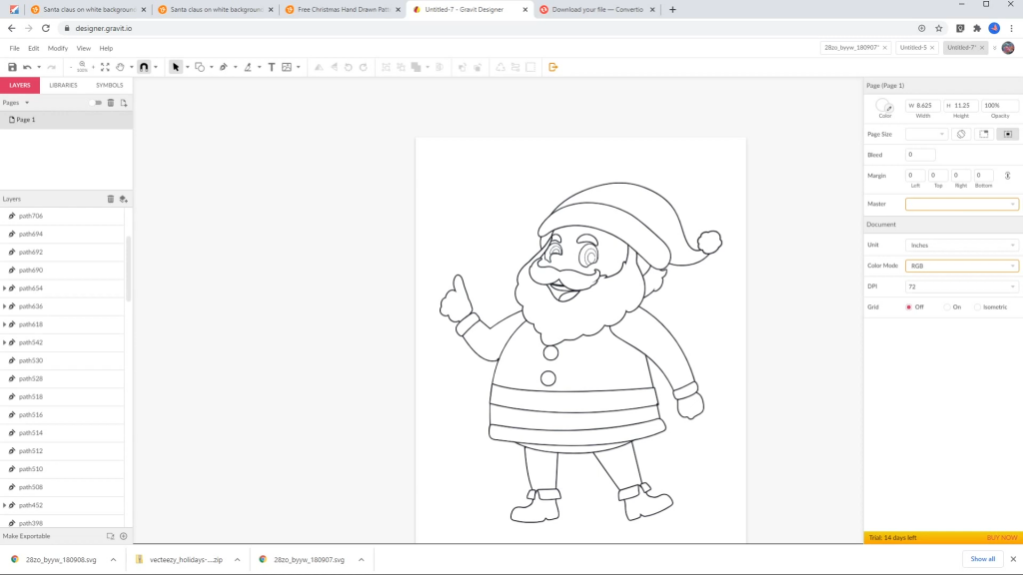The width and height of the screenshot is (1023, 575).
Task: Click the page Color swatch
Action: click(x=884, y=105)
